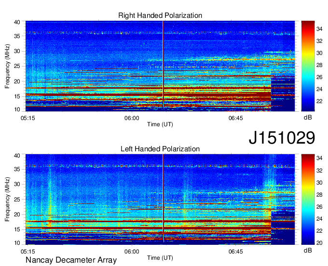
Task: Click the Right Handed Polarization color scale bar
Action: [x=308, y=66]
